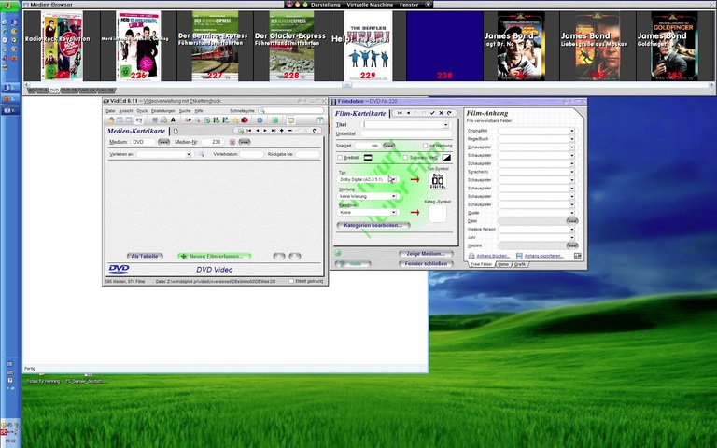This screenshot has height=448, width=717.
Task: Open the Regie/Buch dropdown in Film-Anhang
Action: coord(571,139)
